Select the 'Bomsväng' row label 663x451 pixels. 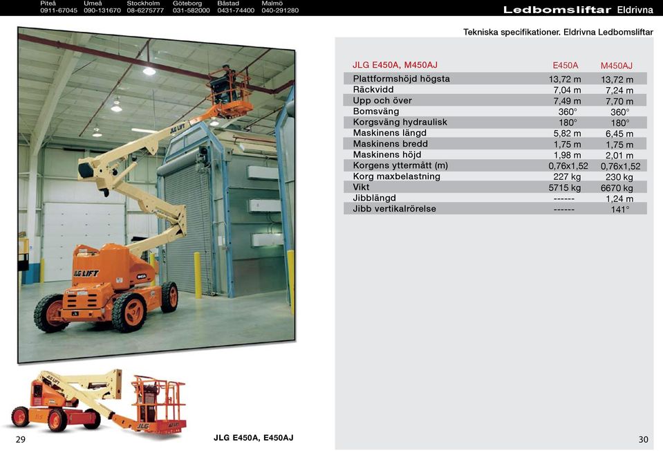(376, 111)
